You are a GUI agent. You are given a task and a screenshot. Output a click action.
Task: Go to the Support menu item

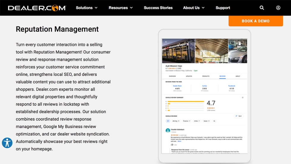(223, 8)
